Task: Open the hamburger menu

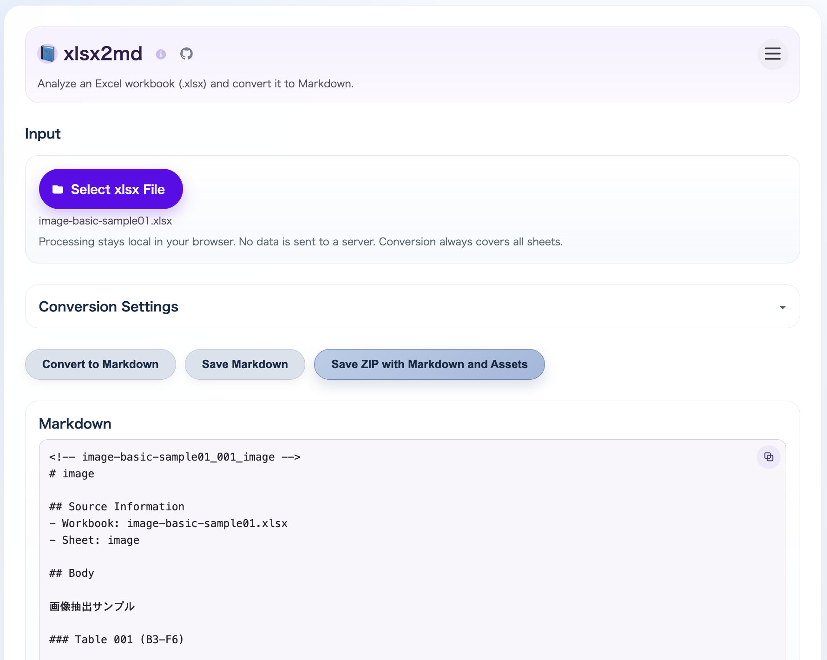Action: tap(773, 54)
